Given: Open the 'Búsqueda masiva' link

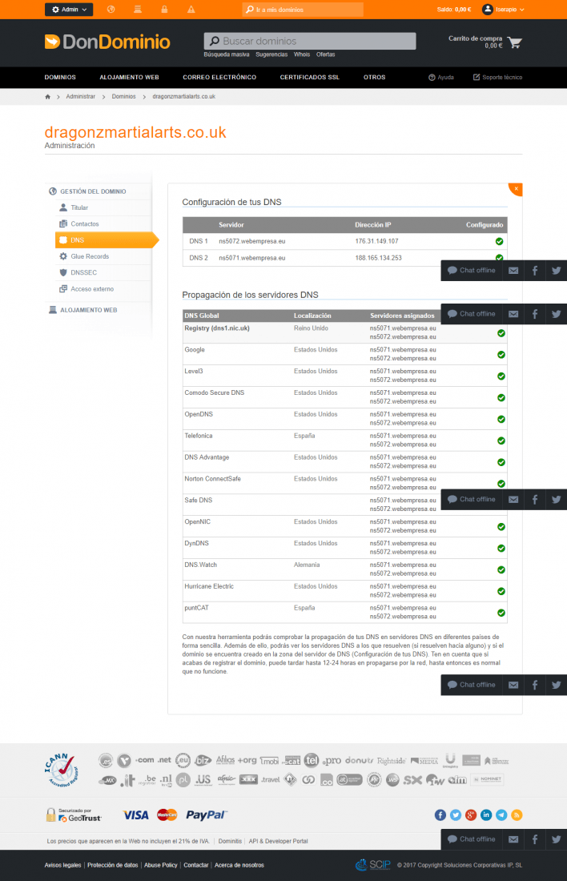Looking at the screenshot, I should [x=227, y=54].
